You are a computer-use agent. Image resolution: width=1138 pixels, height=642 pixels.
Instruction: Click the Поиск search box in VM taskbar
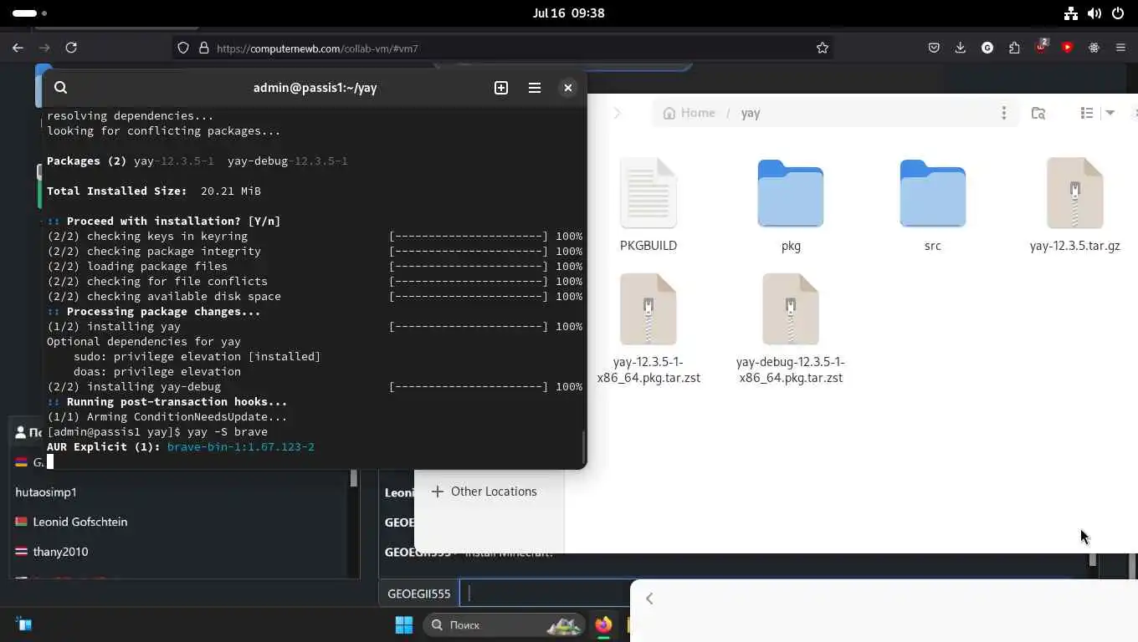[x=505, y=624]
